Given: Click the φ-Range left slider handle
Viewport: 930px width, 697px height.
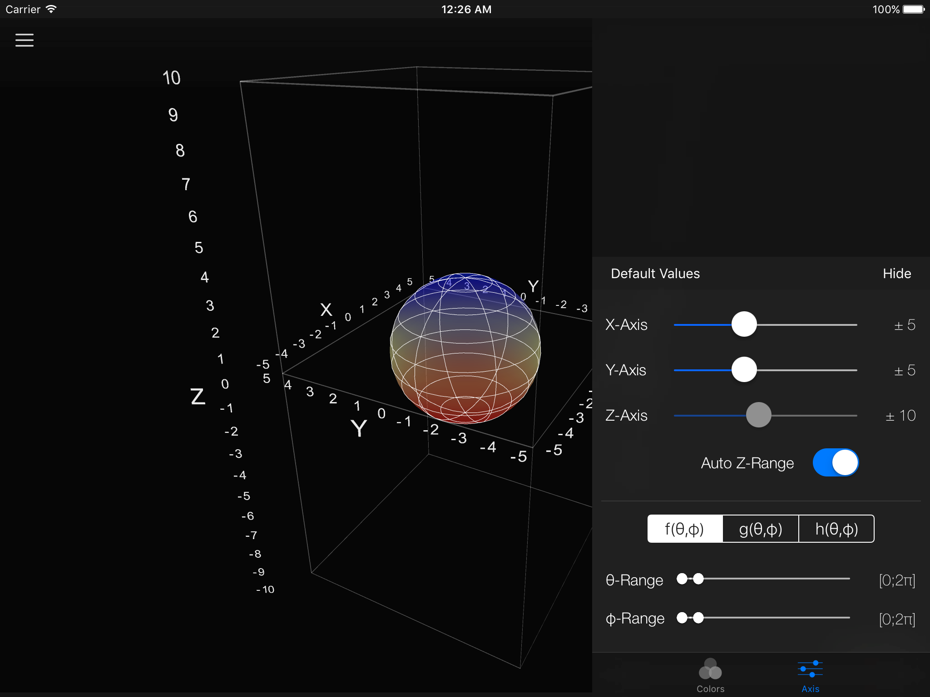Looking at the screenshot, I should point(682,618).
